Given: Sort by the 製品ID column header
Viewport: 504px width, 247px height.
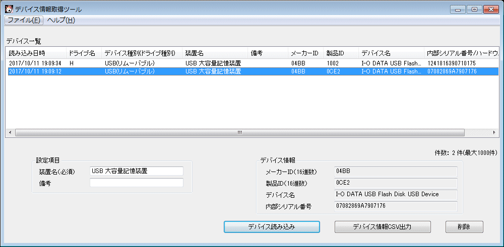Looking at the screenshot, I should (341, 53).
